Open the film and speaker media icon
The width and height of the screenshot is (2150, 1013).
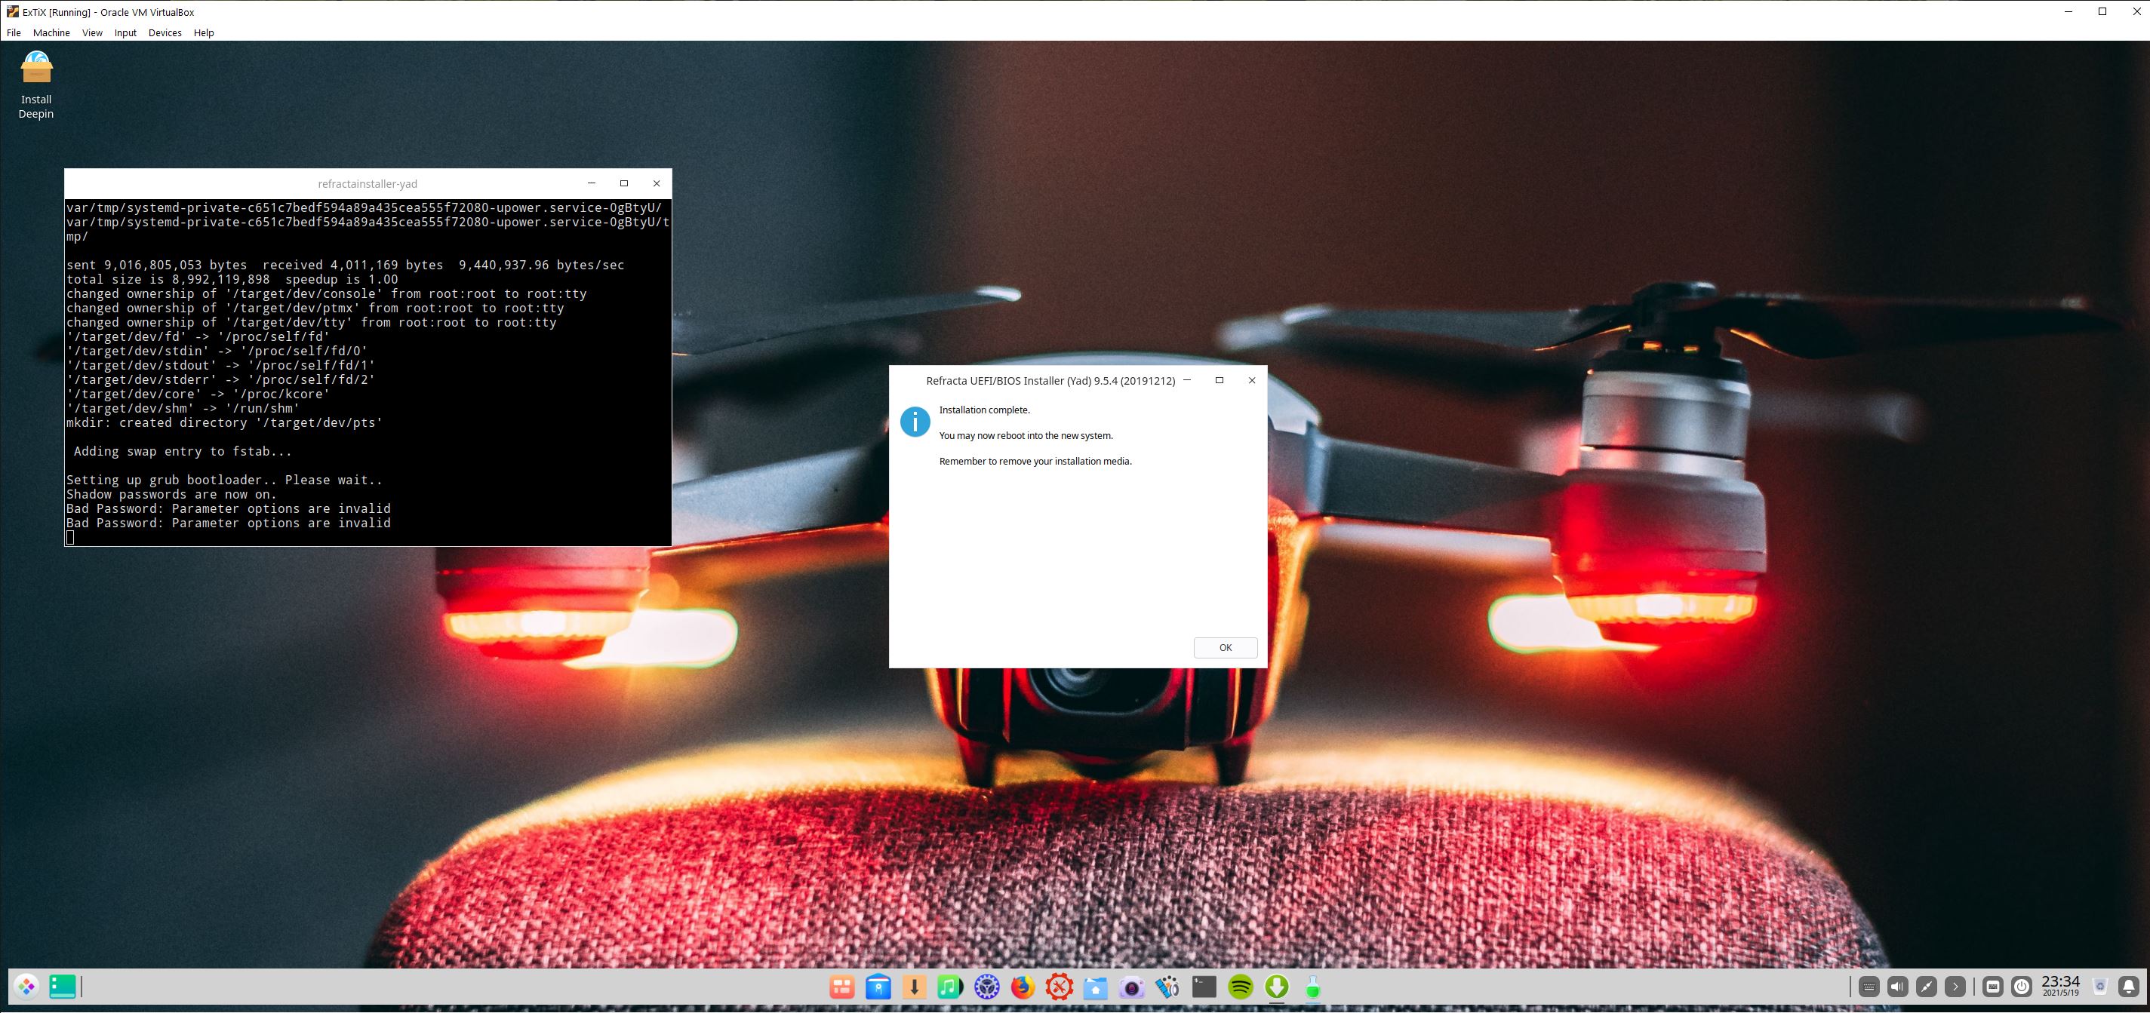1167,988
